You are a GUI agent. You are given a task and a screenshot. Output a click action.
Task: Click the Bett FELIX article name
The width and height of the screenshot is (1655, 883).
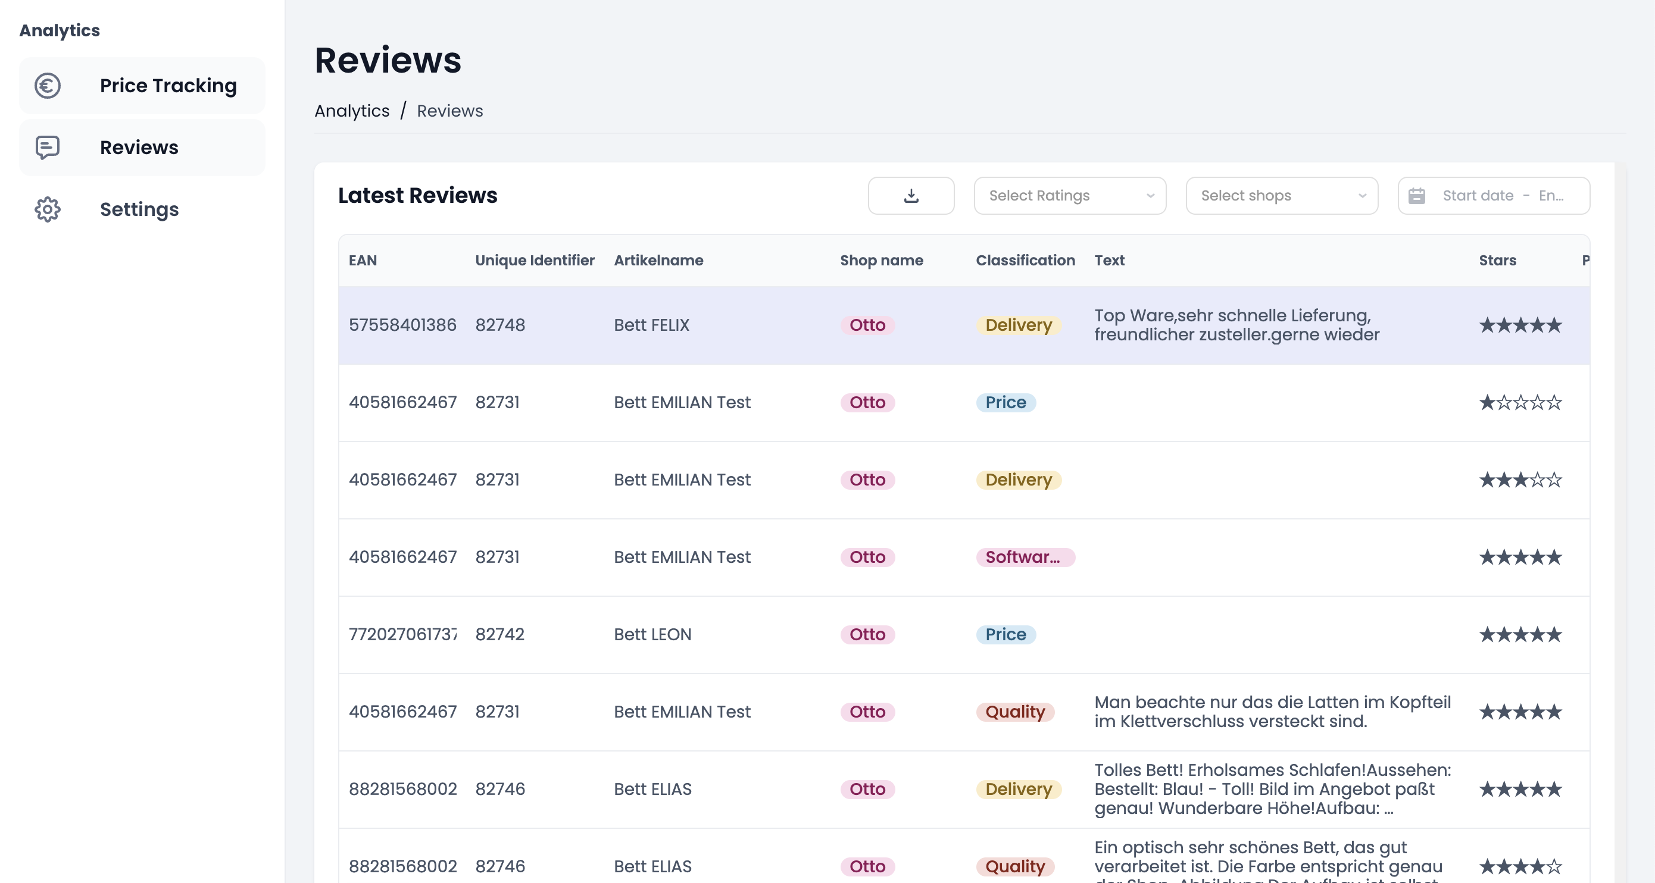pos(651,325)
